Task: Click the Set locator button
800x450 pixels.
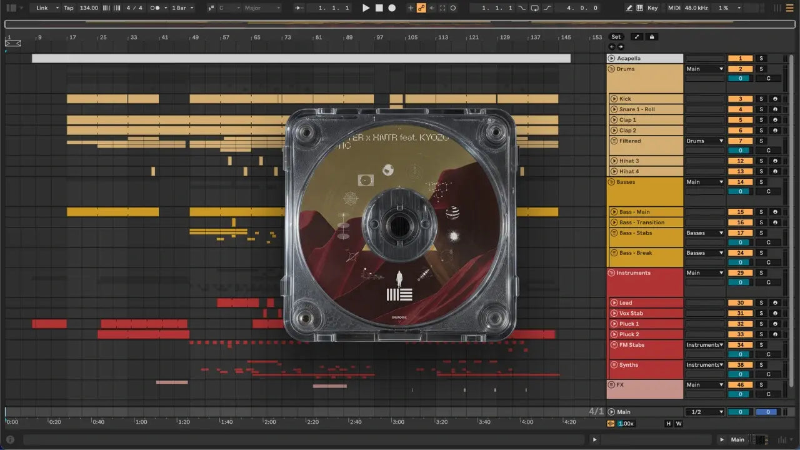Action: 616,37
